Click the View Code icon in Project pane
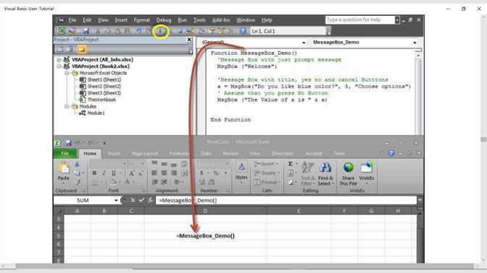 pyautogui.click(x=60, y=49)
